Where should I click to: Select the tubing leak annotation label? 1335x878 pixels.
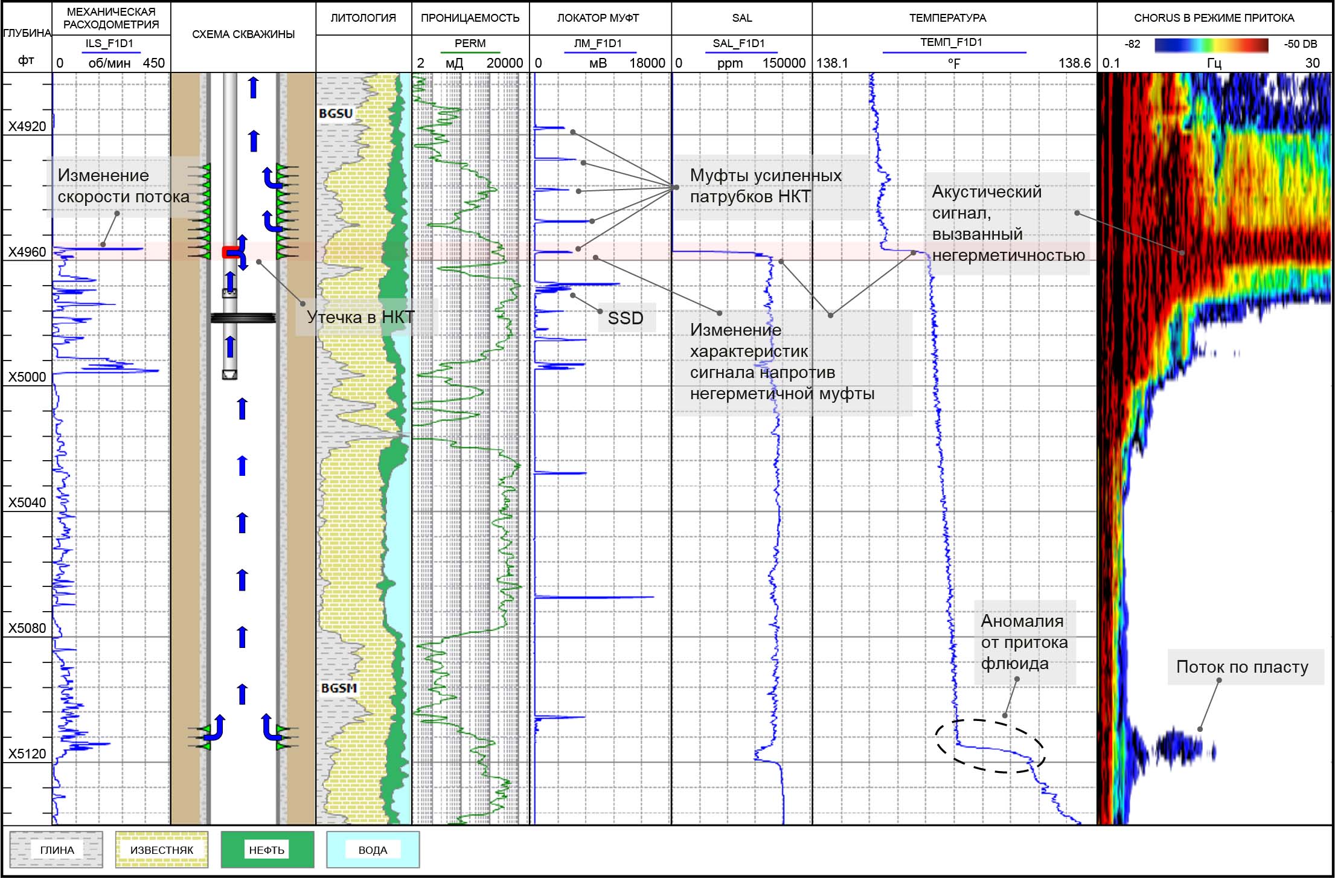pyautogui.click(x=361, y=317)
